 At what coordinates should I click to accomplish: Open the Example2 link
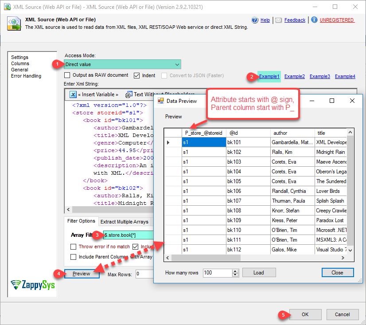(294, 76)
